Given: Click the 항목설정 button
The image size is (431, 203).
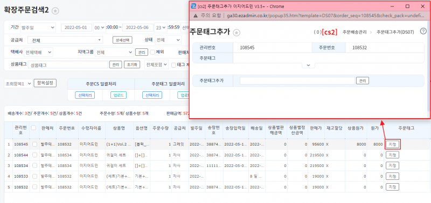Looking at the screenshot, I should tap(45, 83).
